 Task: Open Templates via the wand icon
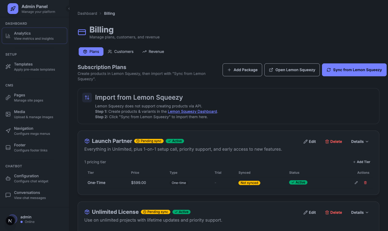[8, 67]
